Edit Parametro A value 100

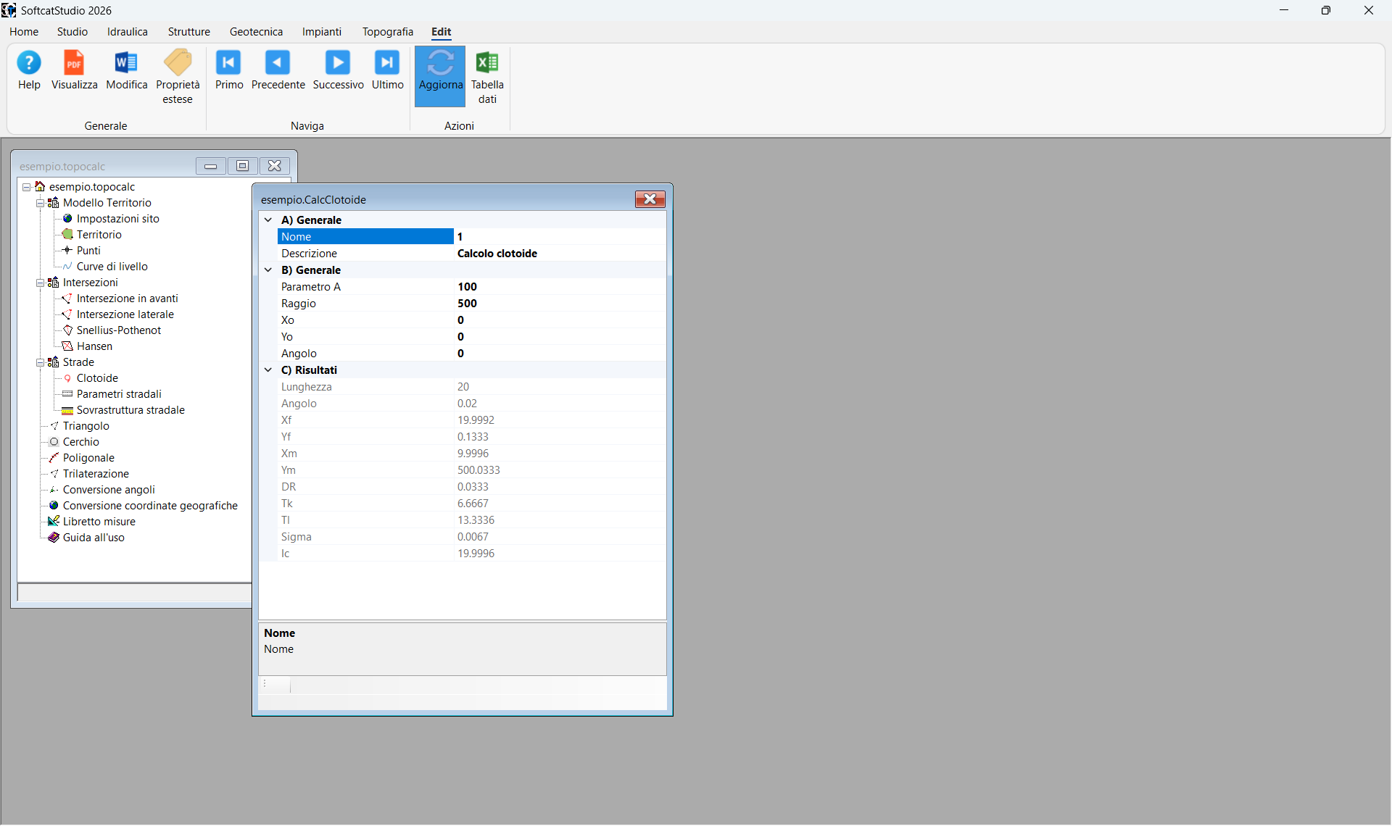[x=560, y=286]
